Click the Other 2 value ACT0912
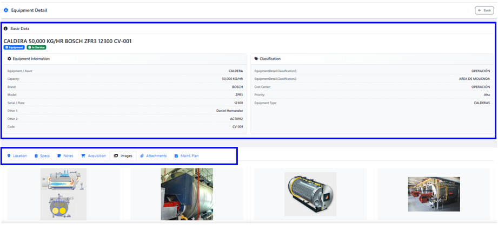Image resolution: width=498 pixels, height=245 pixels. click(237, 119)
